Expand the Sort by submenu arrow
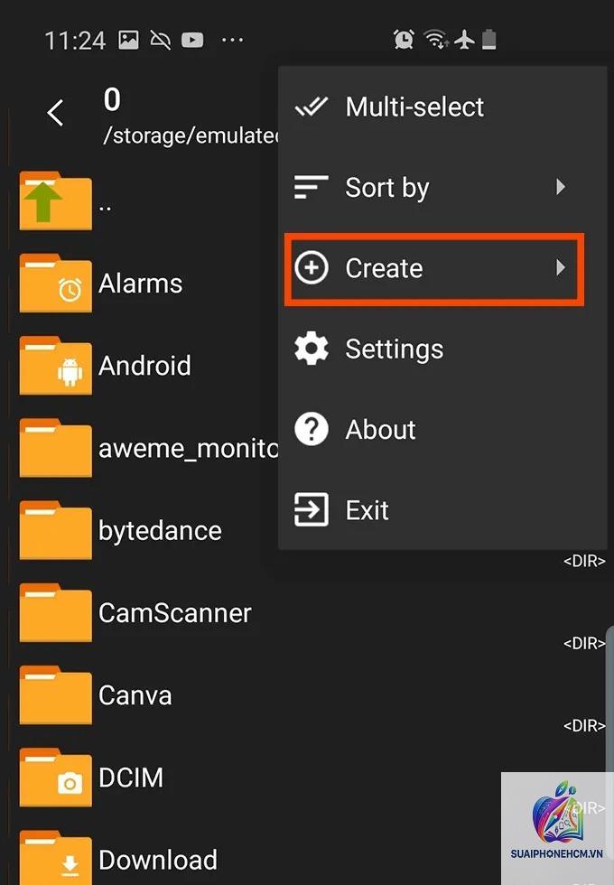This screenshot has height=885, width=614. [x=560, y=187]
